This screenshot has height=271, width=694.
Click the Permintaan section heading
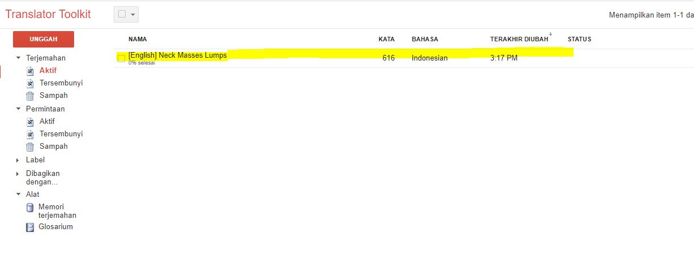coord(45,109)
